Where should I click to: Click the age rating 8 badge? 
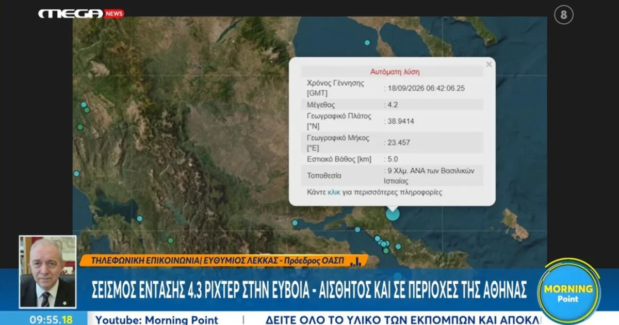[x=563, y=15]
